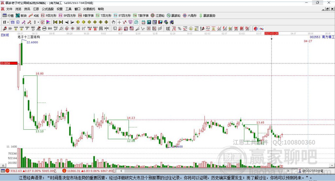Viewport: 335px width, 181px height.
Task: Restore the inner MDI chart window
Action: 327,9
